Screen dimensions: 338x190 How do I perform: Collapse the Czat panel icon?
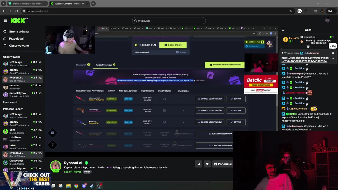point(283,30)
